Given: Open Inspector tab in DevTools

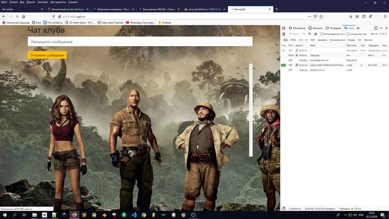Looking at the screenshot, I should (297, 28).
